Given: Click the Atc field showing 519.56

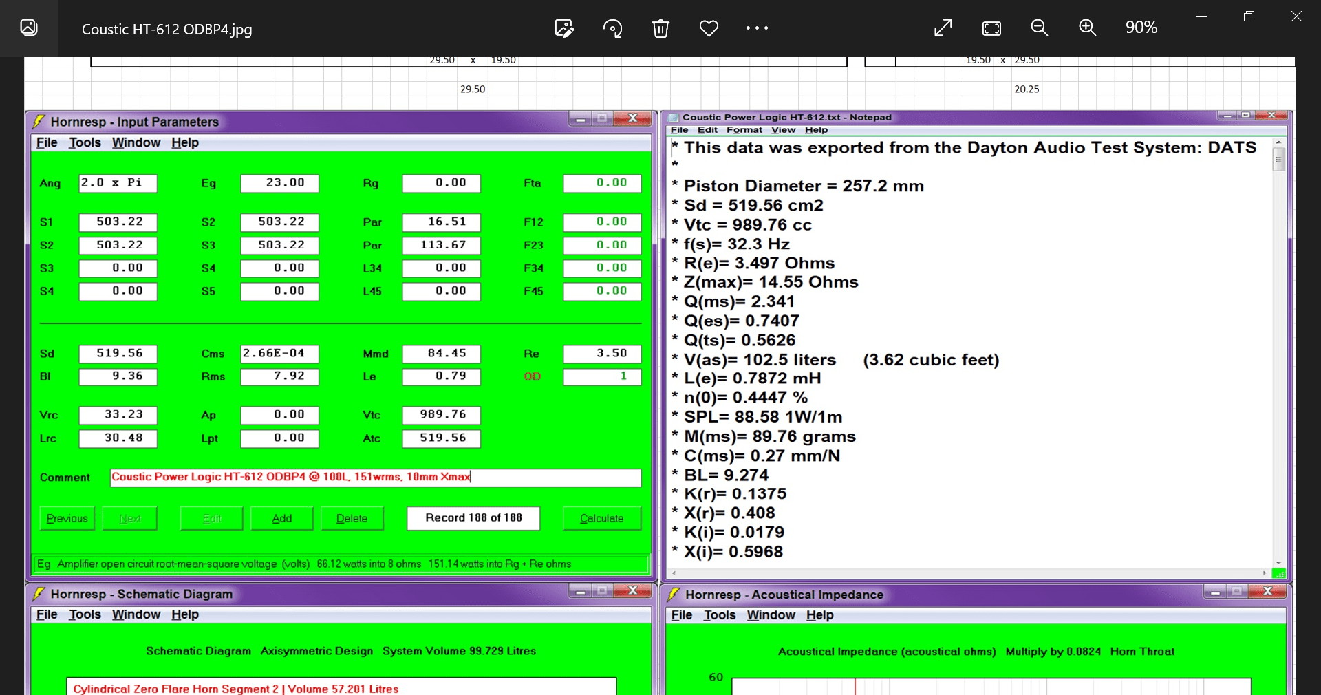Looking at the screenshot, I should tap(442, 438).
